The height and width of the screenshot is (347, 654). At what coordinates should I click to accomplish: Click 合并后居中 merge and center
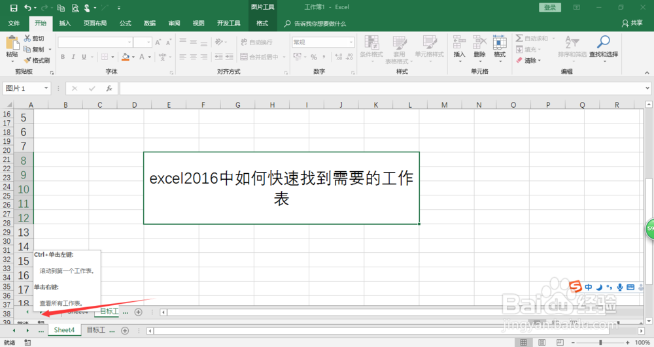(260, 57)
